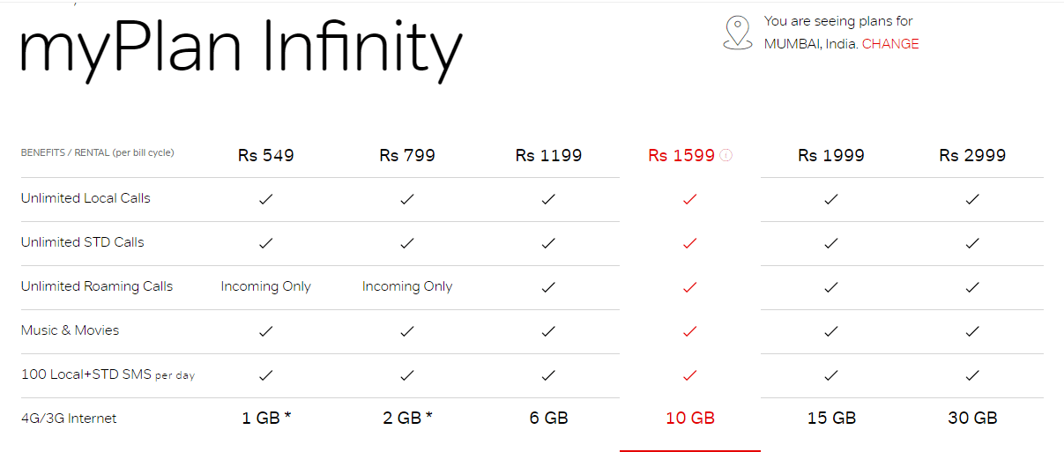Select the Rs 799 plan header
The image size is (1064, 452).
click(x=407, y=155)
